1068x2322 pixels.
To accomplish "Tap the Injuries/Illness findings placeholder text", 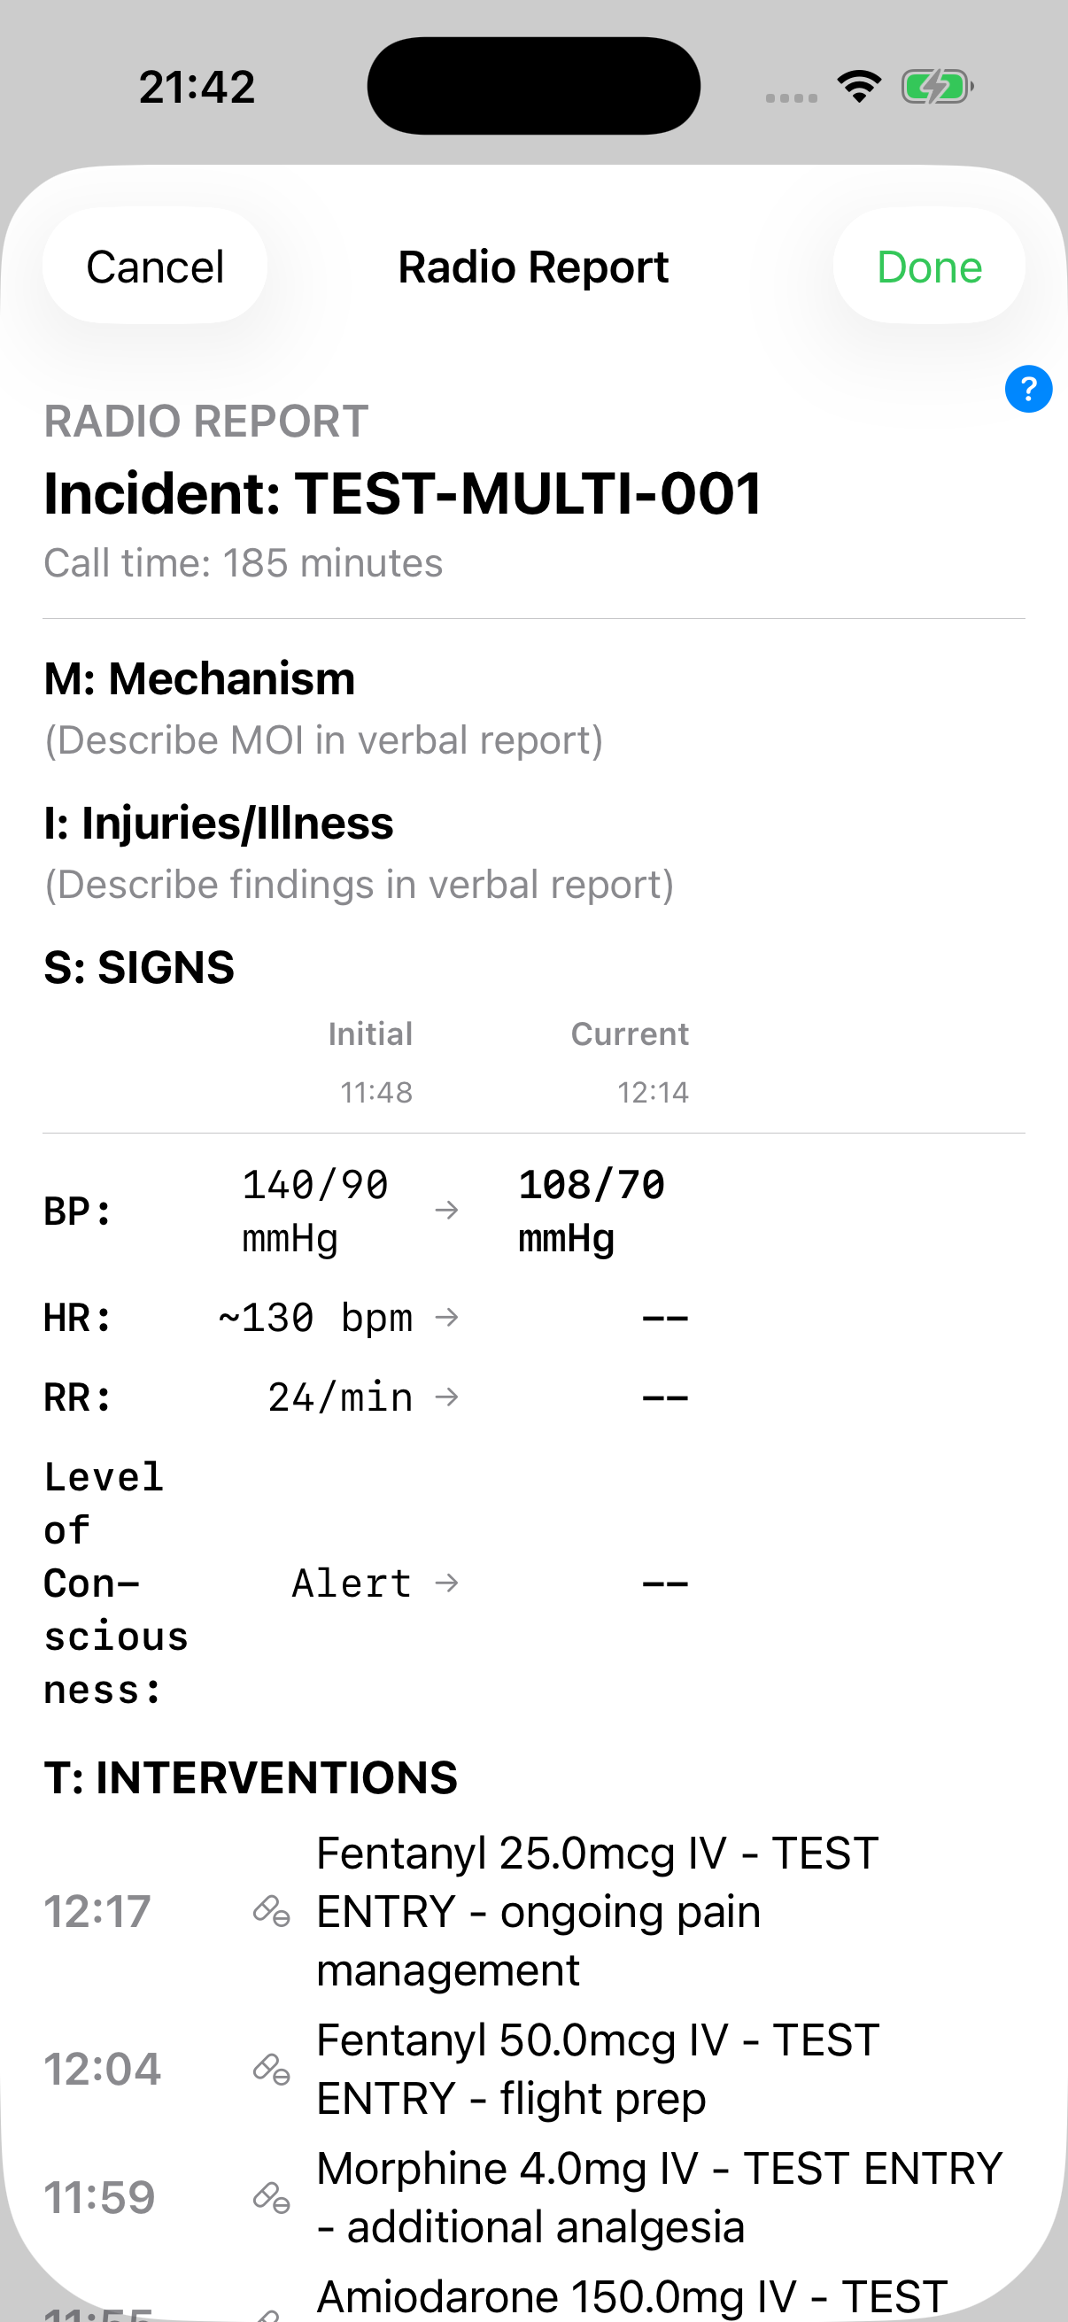I will pyautogui.click(x=359, y=885).
